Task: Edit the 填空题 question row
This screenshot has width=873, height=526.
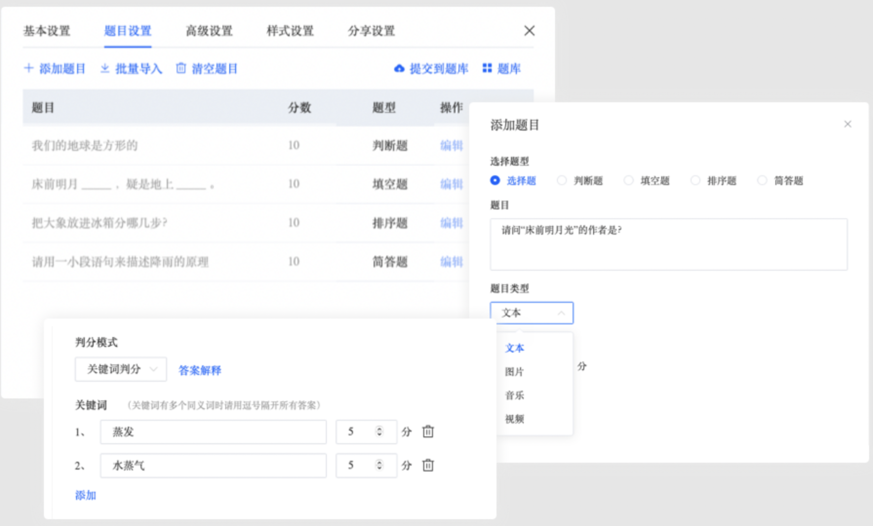Action: [x=452, y=184]
